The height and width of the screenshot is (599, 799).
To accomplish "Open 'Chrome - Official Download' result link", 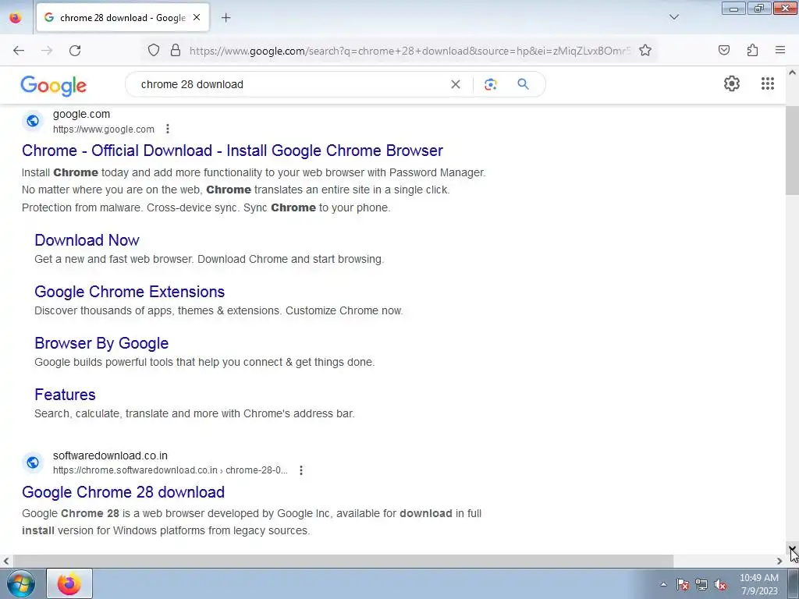I will (x=233, y=151).
